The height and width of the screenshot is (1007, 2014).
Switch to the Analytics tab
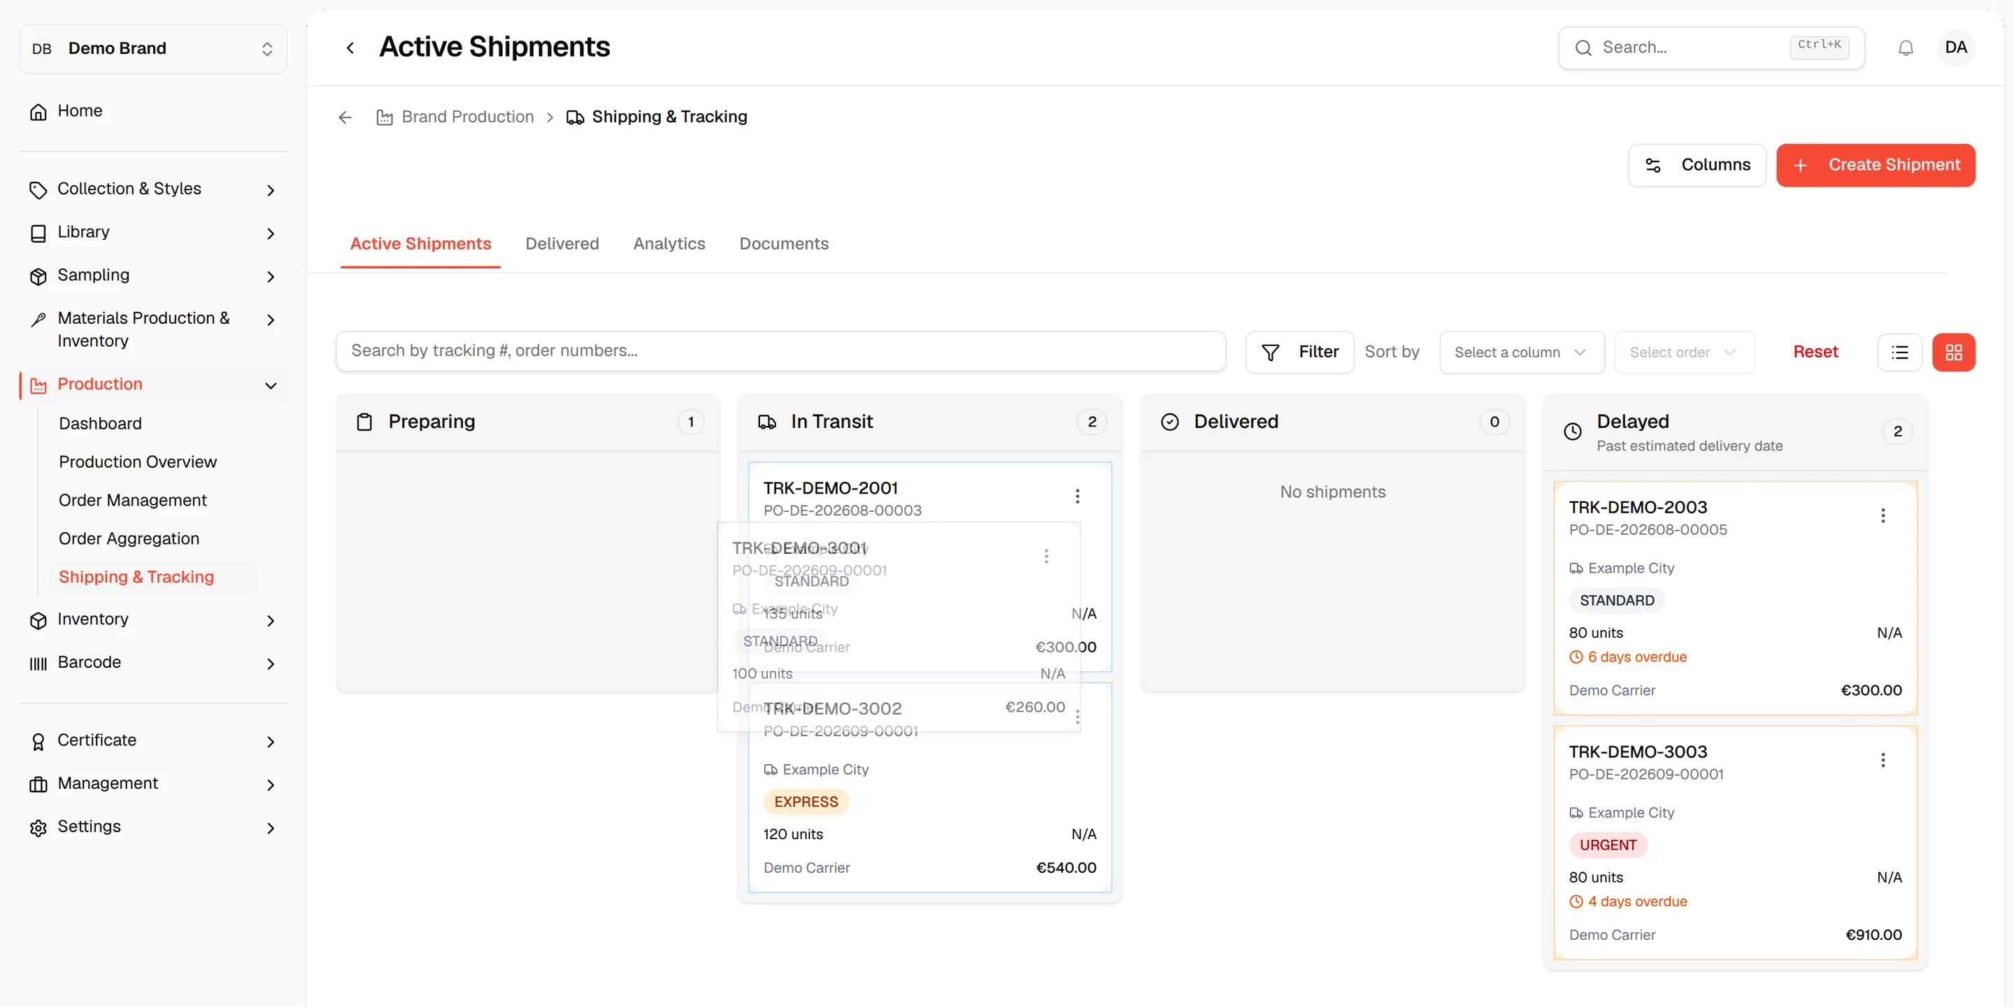pyautogui.click(x=669, y=244)
